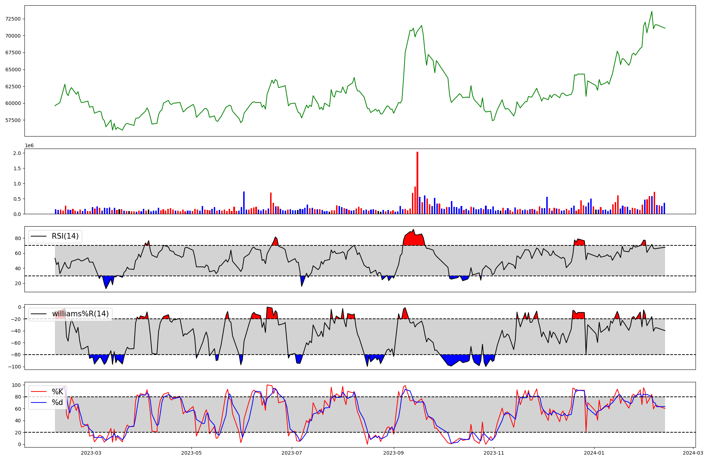Click the 2024-03 x-axis date label
This screenshot has height=461, width=709.
pyautogui.click(x=693, y=453)
